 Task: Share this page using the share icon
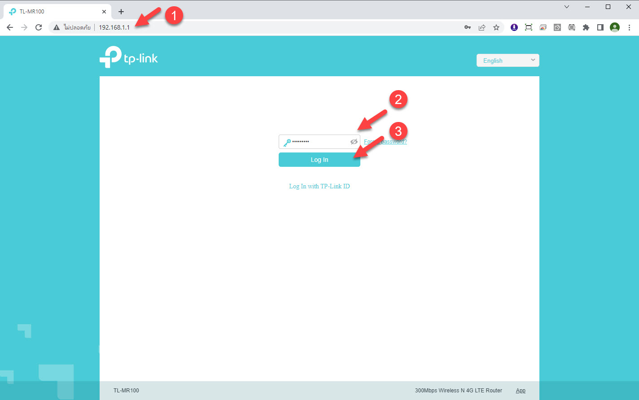pos(482,27)
